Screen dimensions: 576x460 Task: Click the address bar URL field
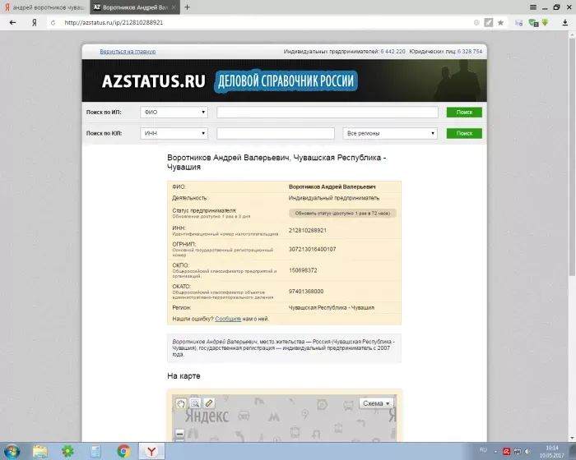pyautogui.click(x=264, y=23)
